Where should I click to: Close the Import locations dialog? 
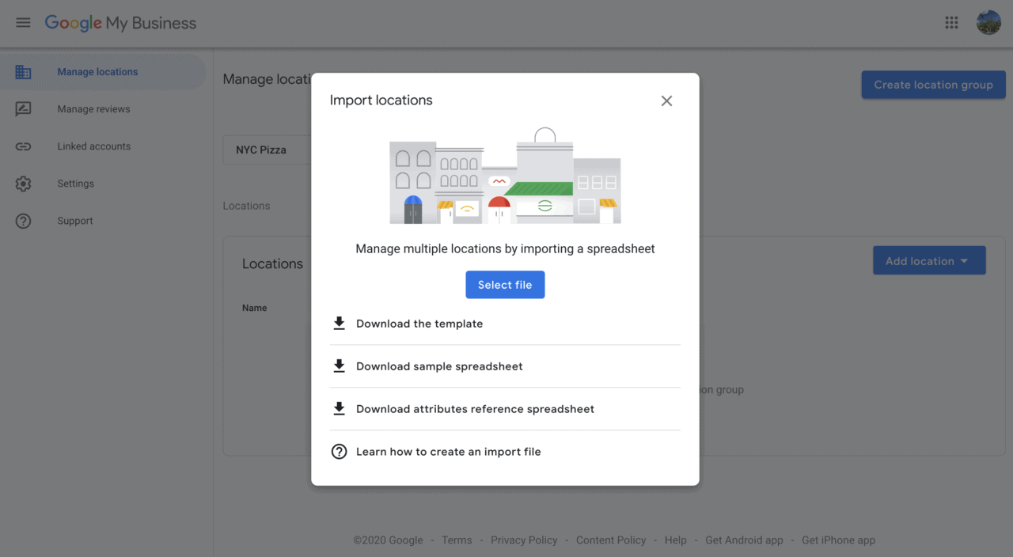click(x=666, y=100)
